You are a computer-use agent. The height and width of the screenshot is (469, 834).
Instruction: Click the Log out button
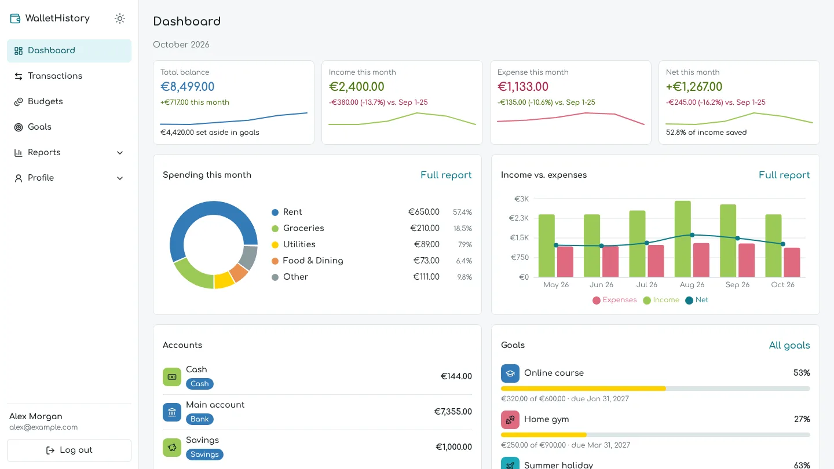tap(69, 450)
